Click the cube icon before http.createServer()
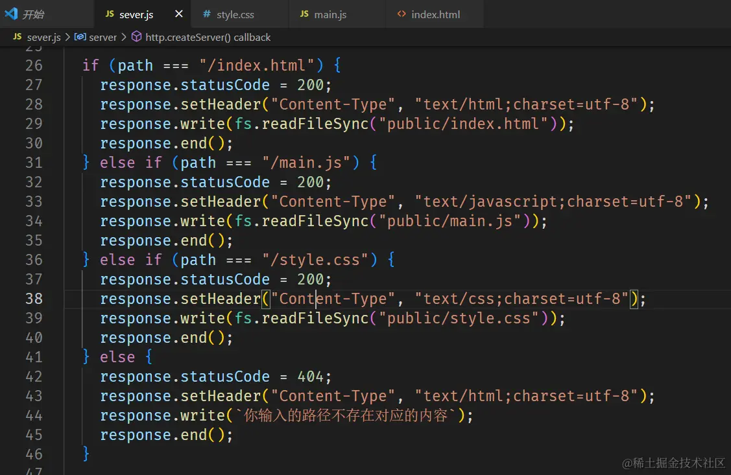 tap(136, 36)
